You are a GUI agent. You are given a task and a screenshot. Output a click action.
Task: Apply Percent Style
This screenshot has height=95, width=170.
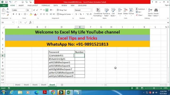[x=81, y=14]
